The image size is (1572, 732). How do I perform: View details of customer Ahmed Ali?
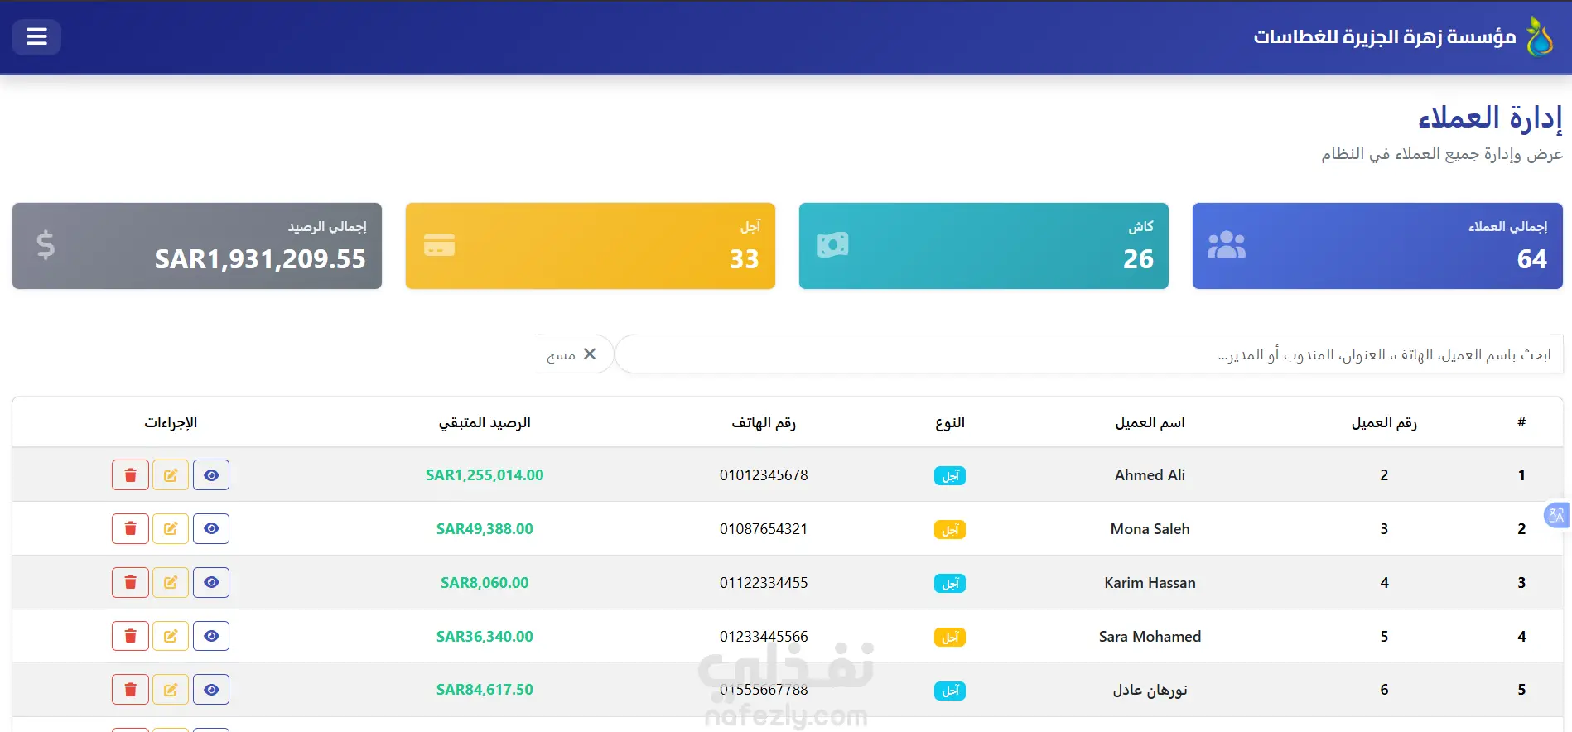click(x=211, y=475)
